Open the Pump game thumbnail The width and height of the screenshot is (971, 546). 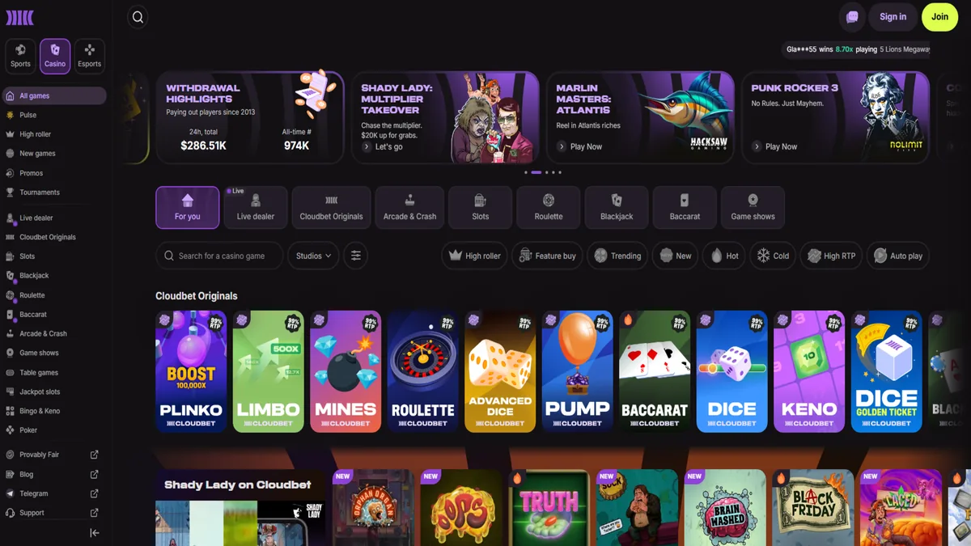[578, 371]
